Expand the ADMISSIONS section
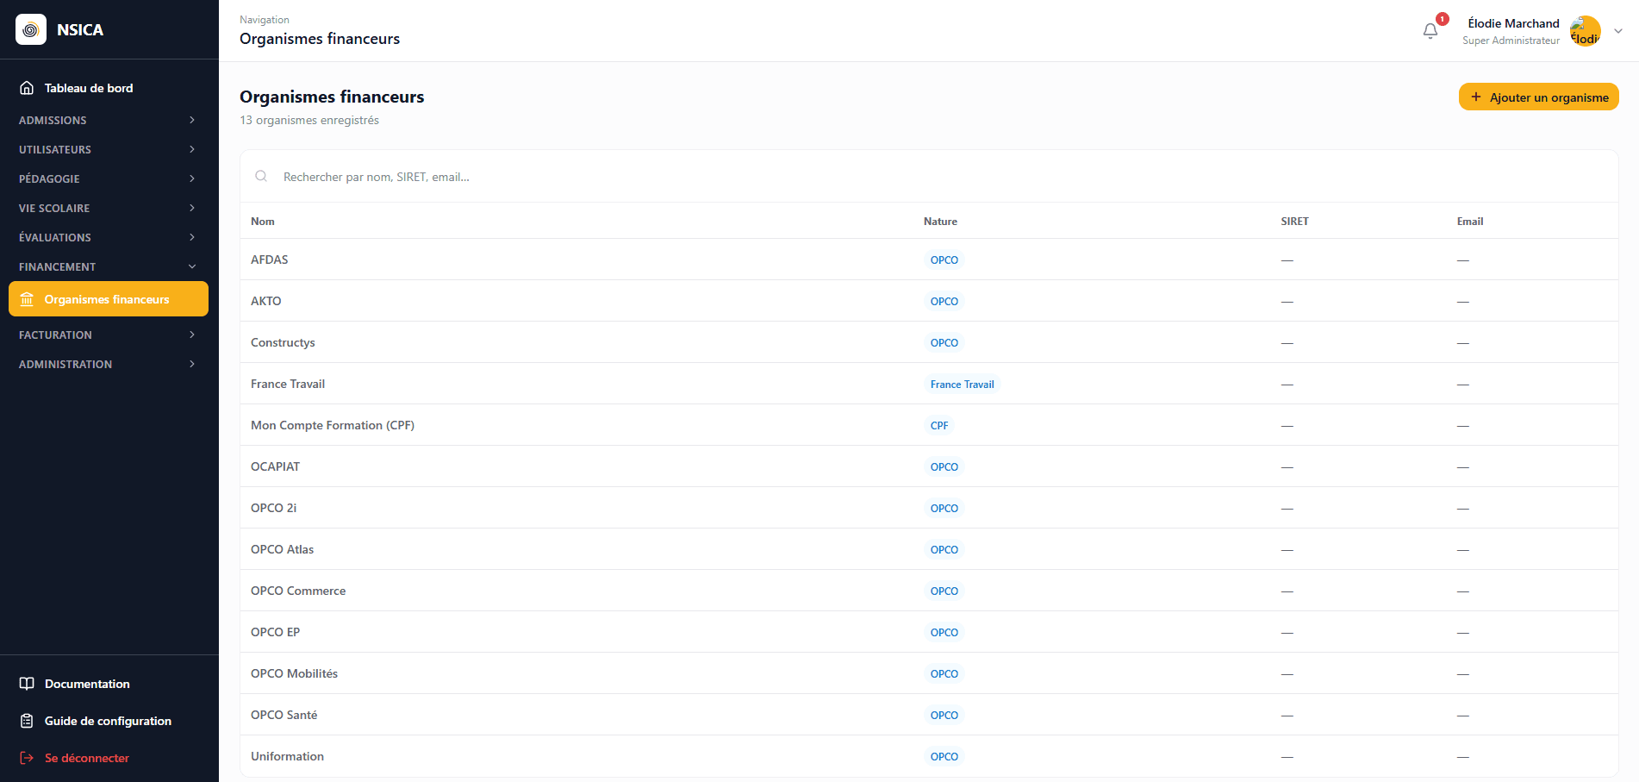The image size is (1639, 782). [x=109, y=120]
